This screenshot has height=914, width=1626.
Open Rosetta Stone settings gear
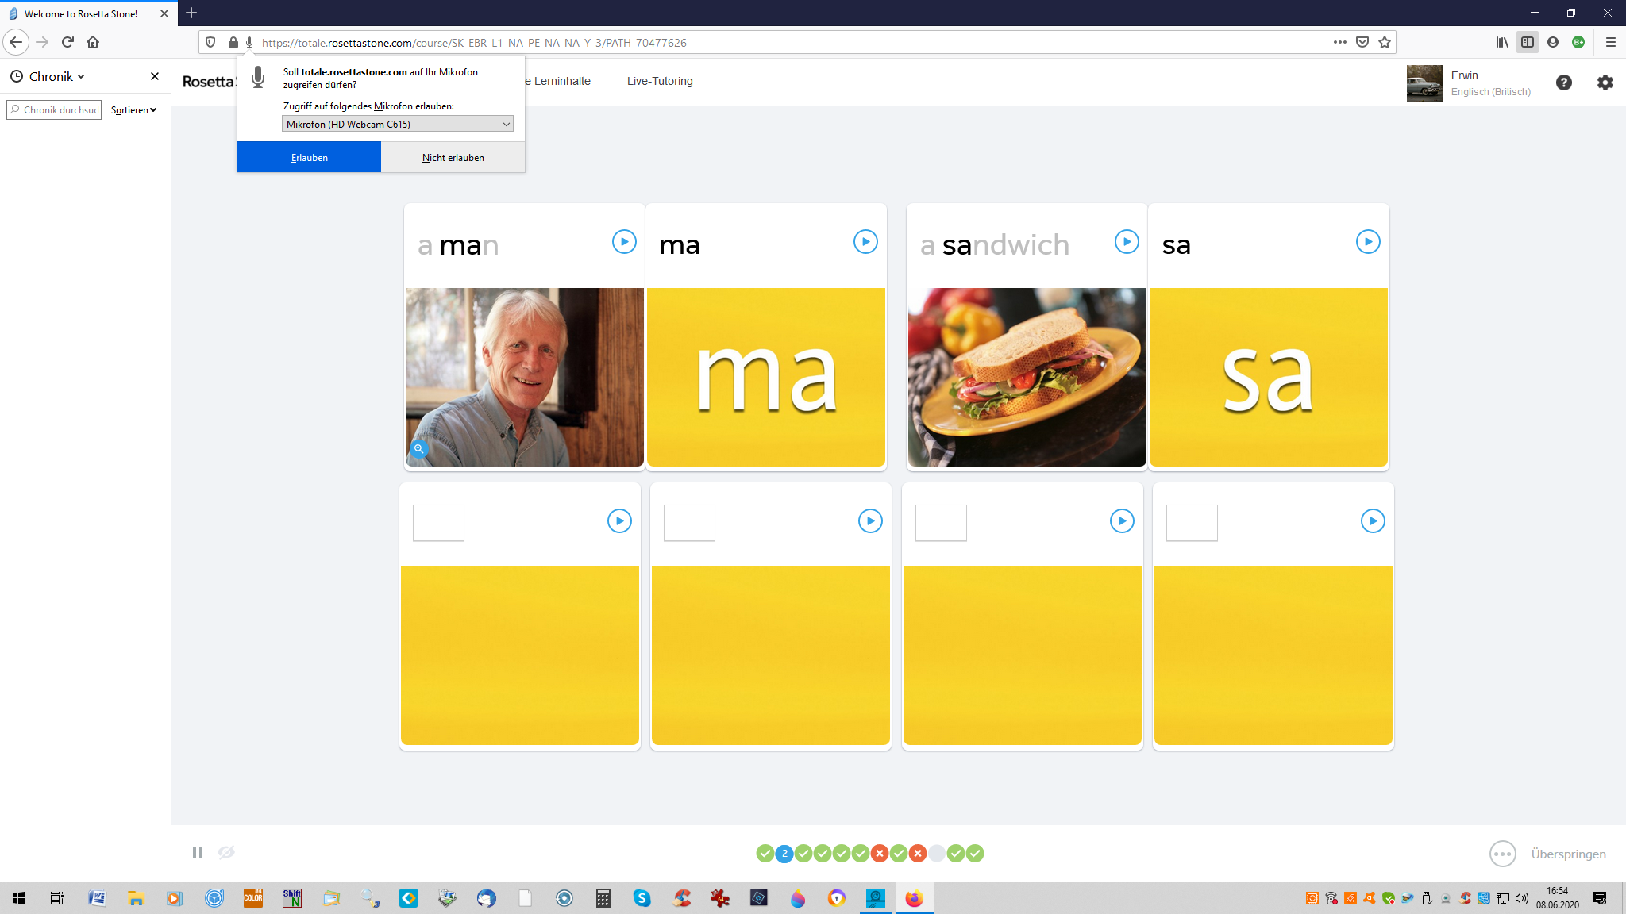(x=1605, y=83)
